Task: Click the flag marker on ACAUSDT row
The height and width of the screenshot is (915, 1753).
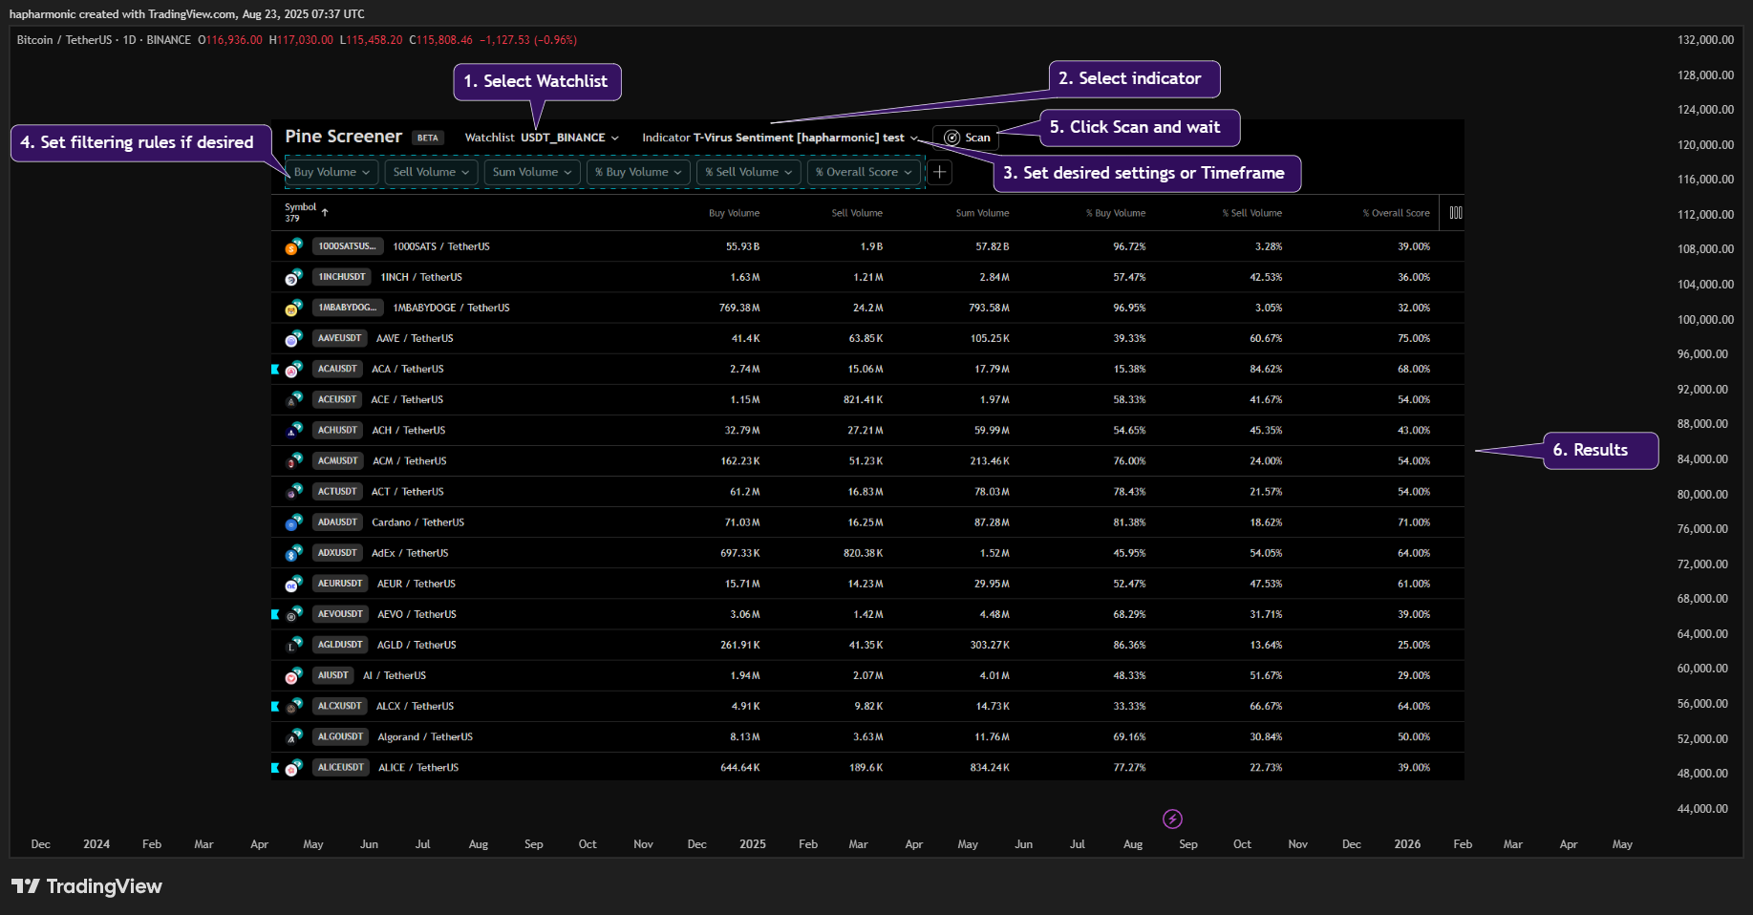Action: pos(275,369)
